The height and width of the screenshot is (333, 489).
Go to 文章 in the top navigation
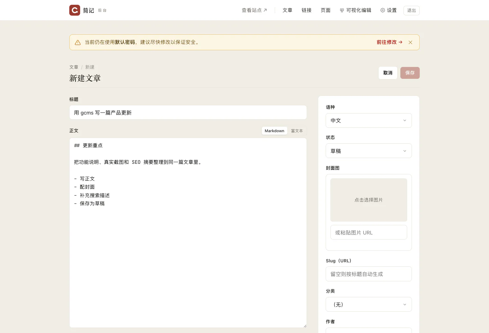pos(287,10)
